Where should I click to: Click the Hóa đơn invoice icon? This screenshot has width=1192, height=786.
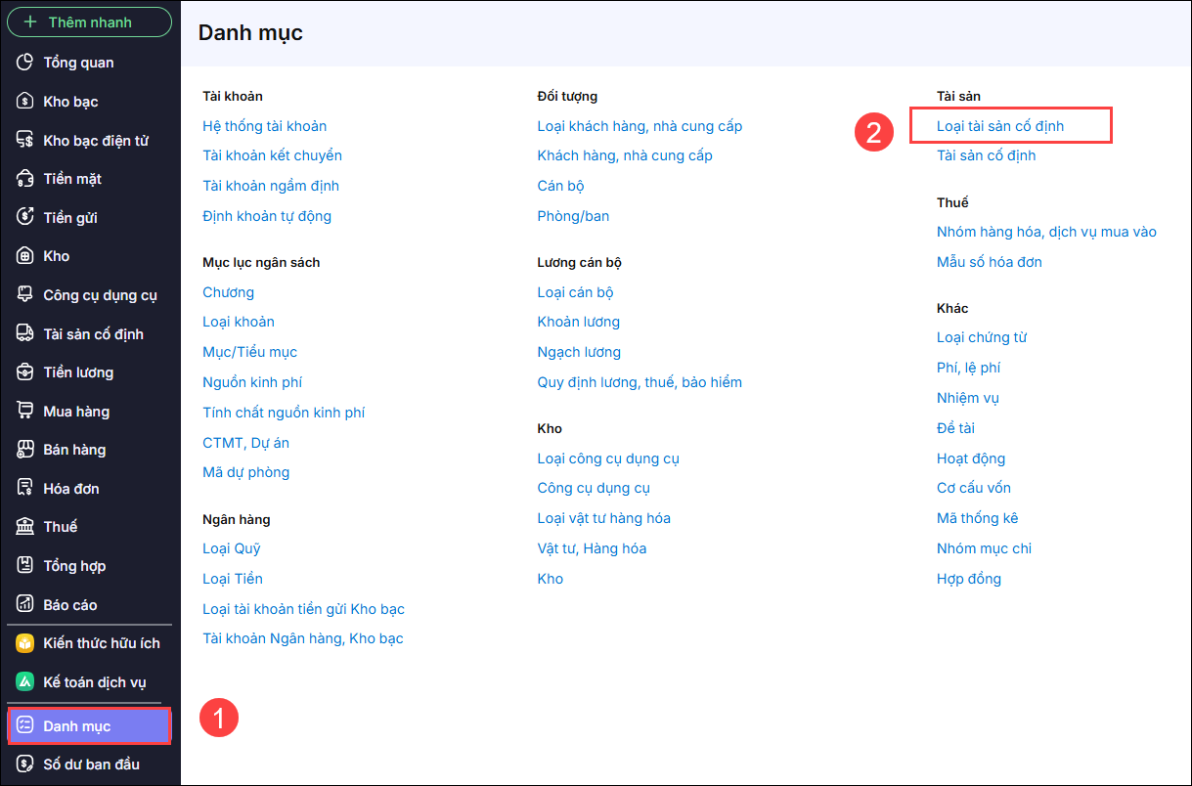(25, 489)
